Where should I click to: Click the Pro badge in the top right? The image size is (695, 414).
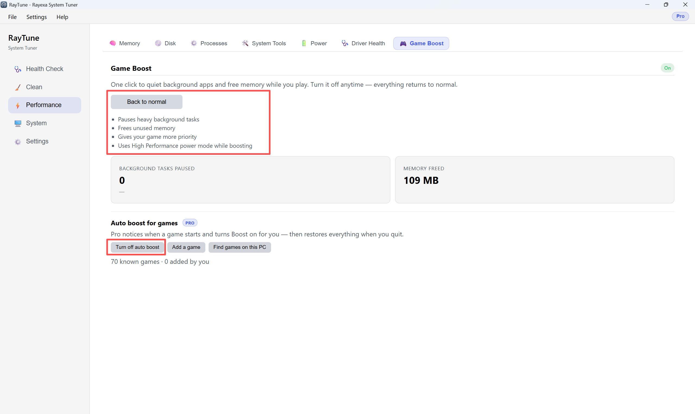[680, 17]
